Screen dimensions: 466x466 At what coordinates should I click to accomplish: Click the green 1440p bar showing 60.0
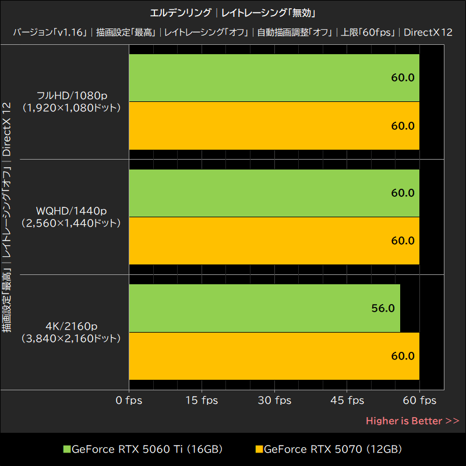[x=274, y=193]
